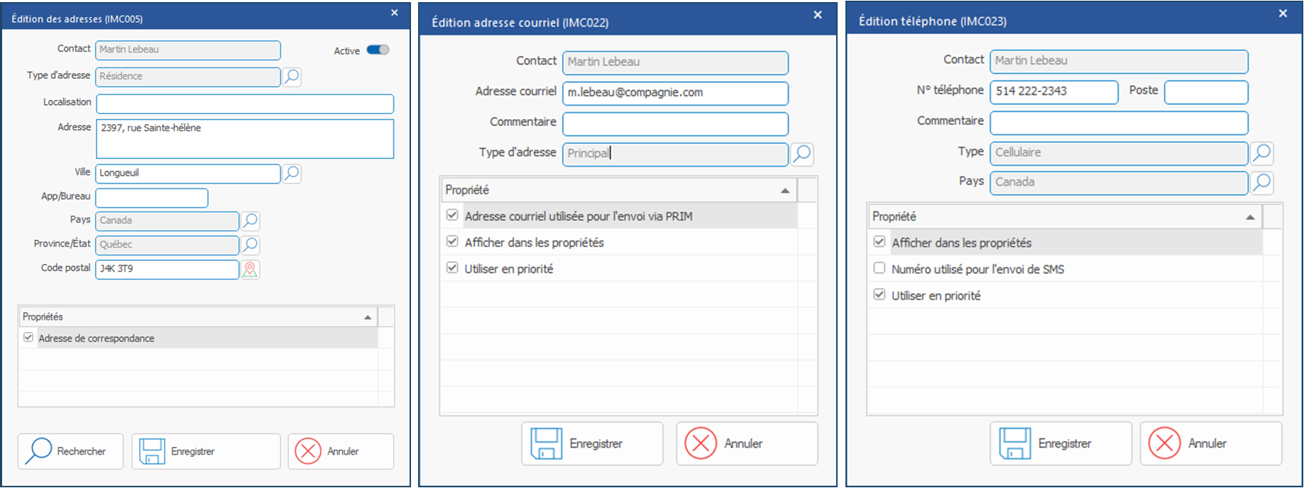1304x488 pixels.
Task: Click the magnifier next to Type d'adresse Résidence
Action: tap(292, 77)
